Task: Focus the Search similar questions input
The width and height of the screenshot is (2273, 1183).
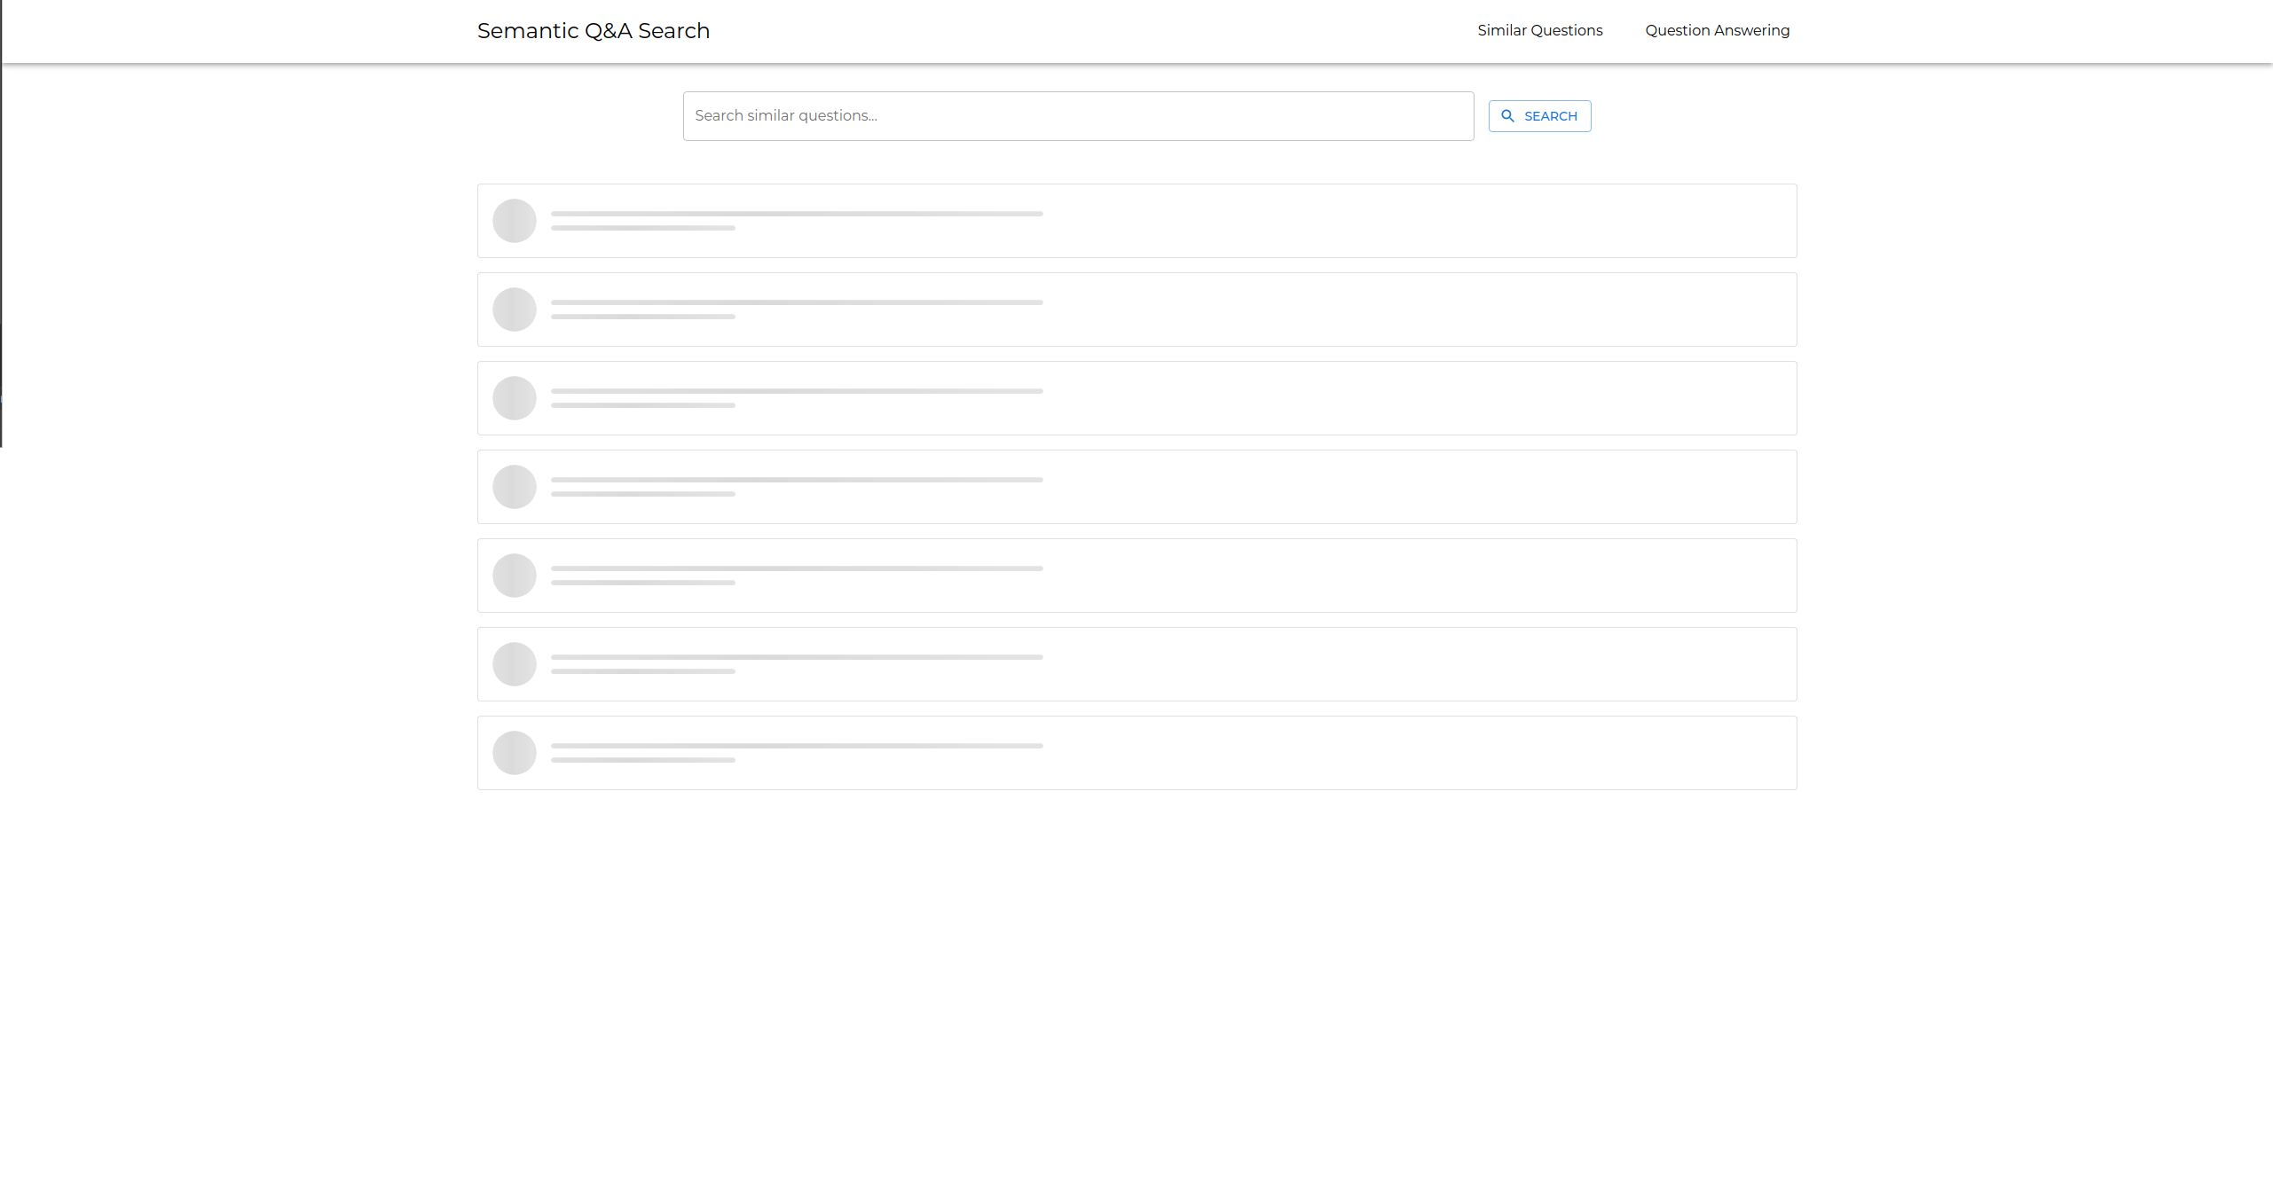Action: click(x=1077, y=116)
